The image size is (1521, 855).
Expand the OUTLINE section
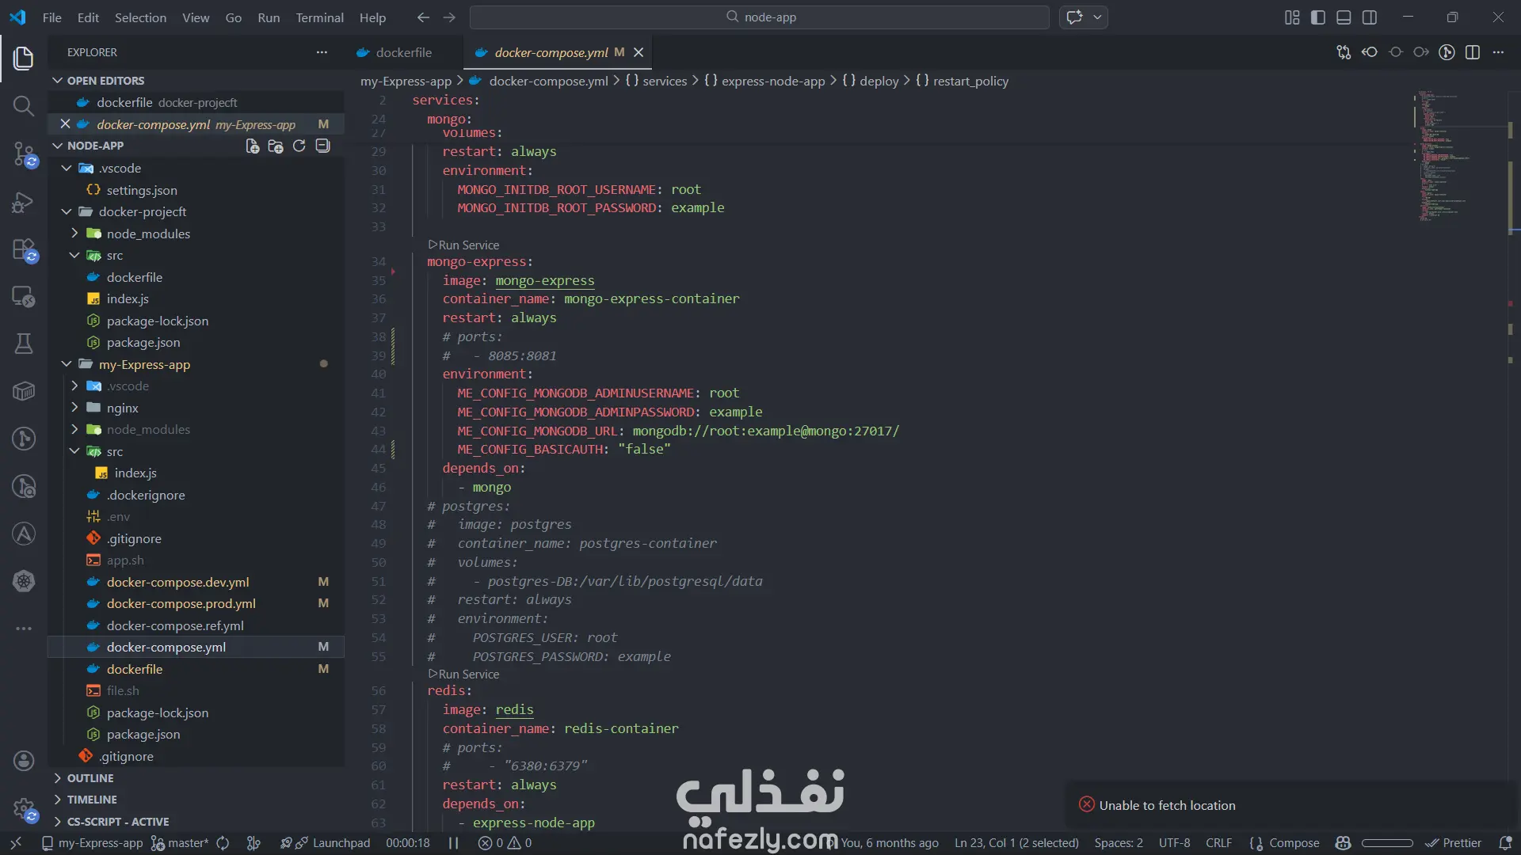click(90, 778)
